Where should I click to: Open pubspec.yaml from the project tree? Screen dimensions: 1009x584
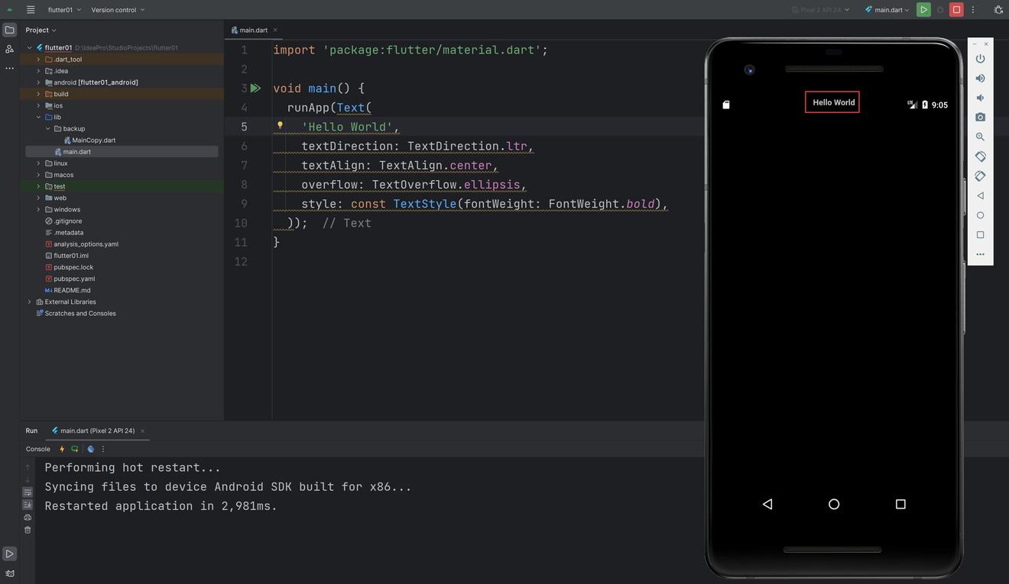tap(74, 279)
